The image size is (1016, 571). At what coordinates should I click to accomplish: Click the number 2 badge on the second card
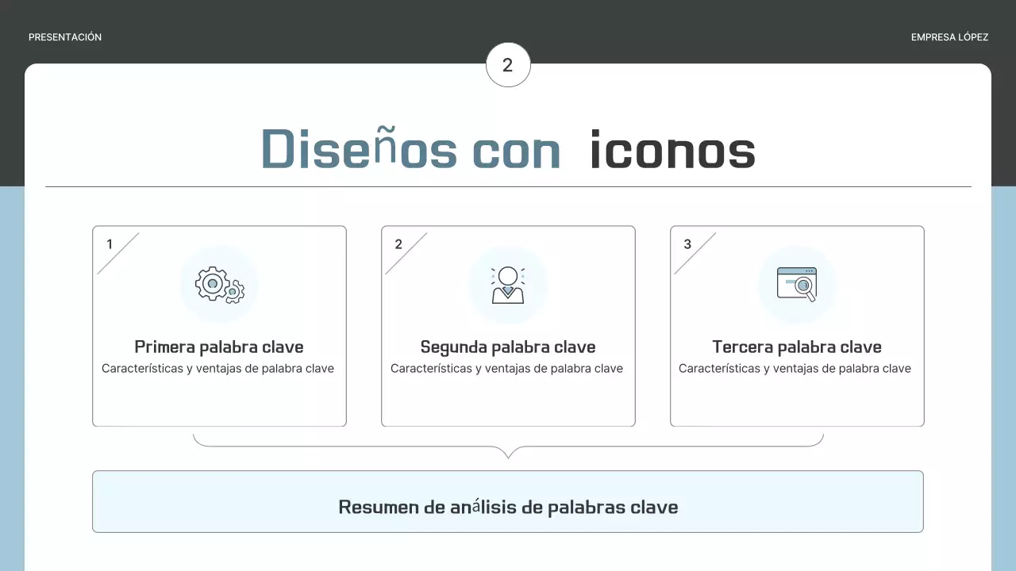(398, 244)
